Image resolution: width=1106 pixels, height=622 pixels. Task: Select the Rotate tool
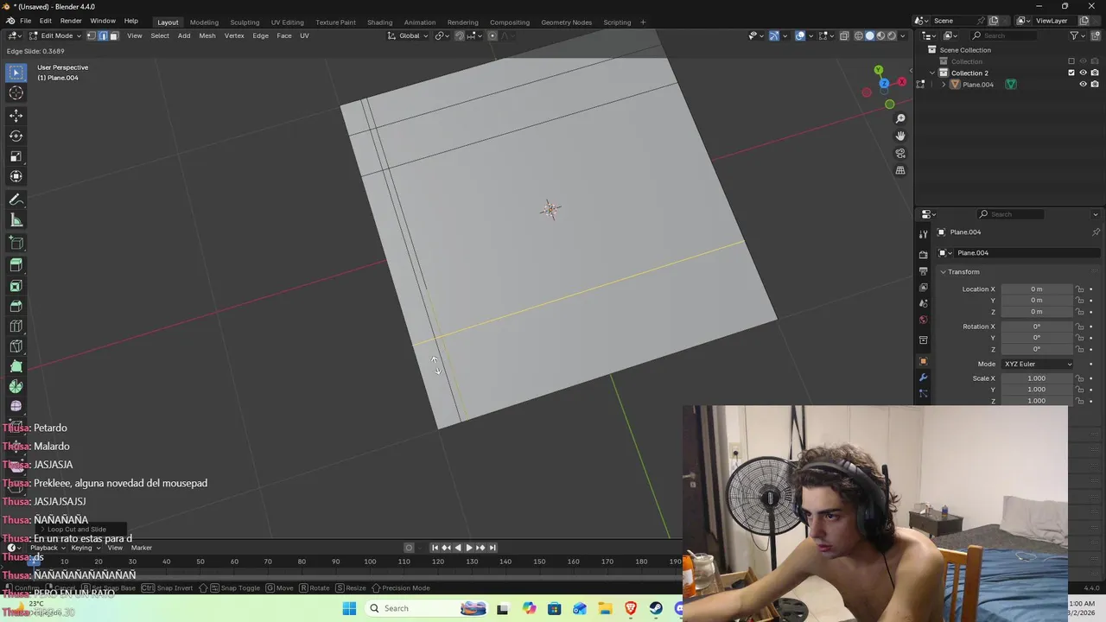(16, 136)
